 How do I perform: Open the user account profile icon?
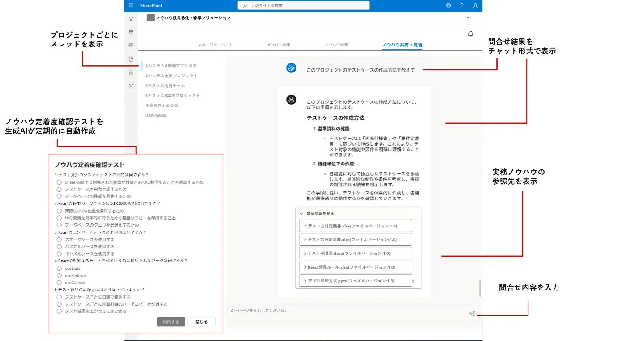[476, 5]
